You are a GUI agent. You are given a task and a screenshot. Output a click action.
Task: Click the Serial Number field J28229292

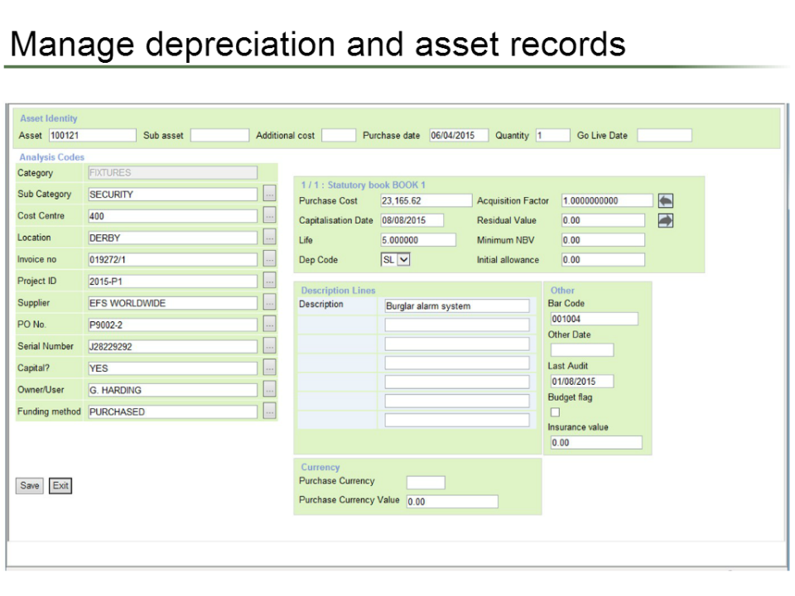point(172,347)
